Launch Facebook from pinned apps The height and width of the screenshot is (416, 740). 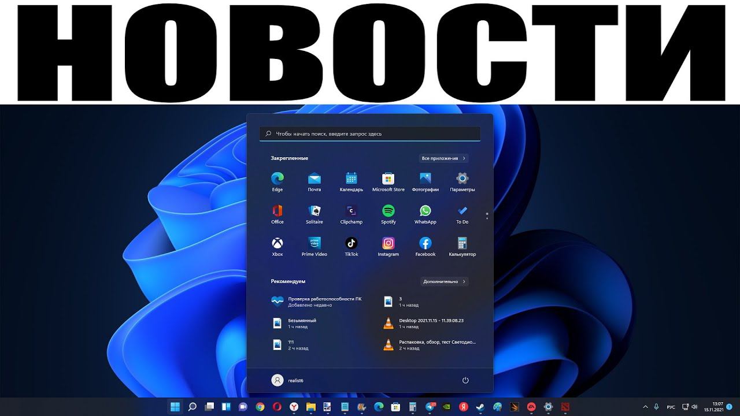tap(425, 246)
